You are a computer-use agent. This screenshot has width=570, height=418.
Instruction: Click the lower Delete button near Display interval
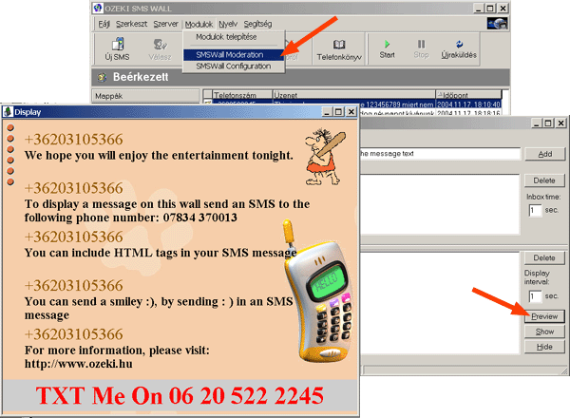pyautogui.click(x=544, y=258)
